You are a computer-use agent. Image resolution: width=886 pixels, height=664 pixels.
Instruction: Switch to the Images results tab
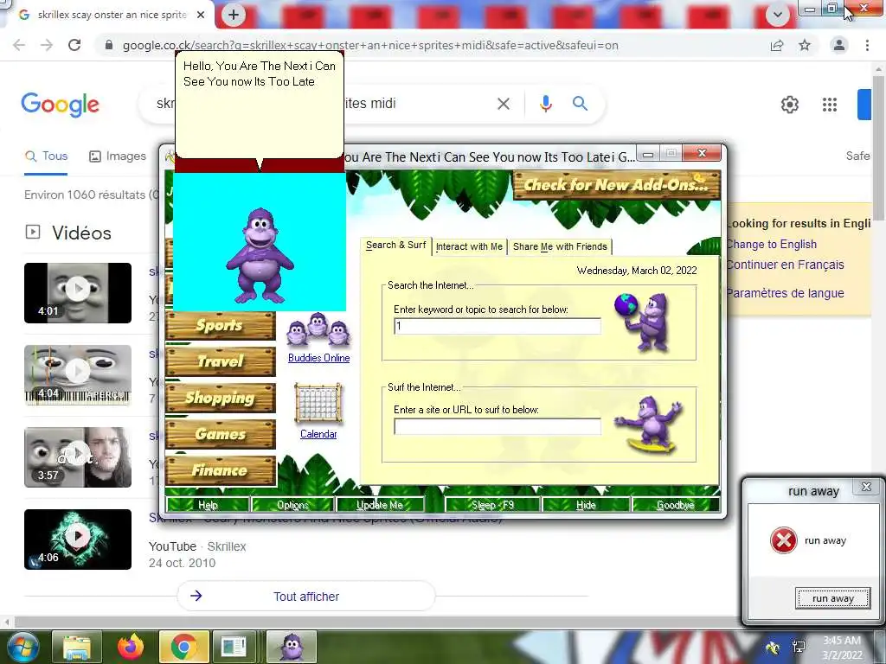[x=118, y=156]
